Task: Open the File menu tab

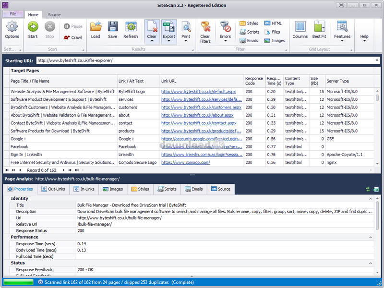Action: pyautogui.click(x=13, y=14)
